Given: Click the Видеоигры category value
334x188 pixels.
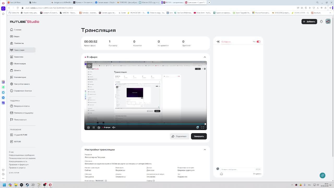Looking at the screenshot, I should (x=120, y=170).
